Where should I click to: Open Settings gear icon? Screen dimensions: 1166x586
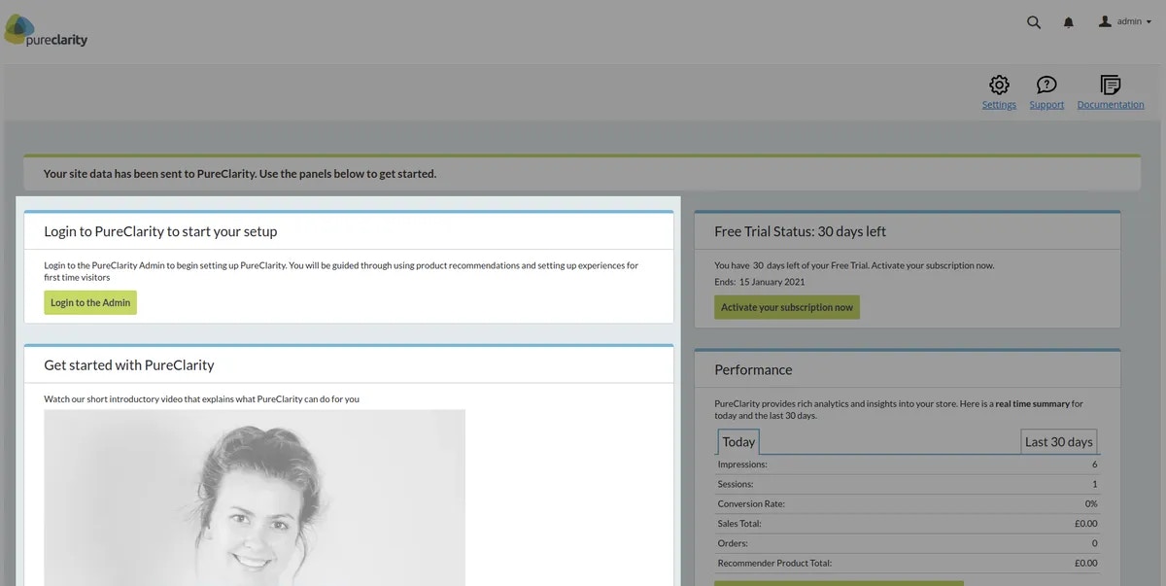(x=999, y=85)
